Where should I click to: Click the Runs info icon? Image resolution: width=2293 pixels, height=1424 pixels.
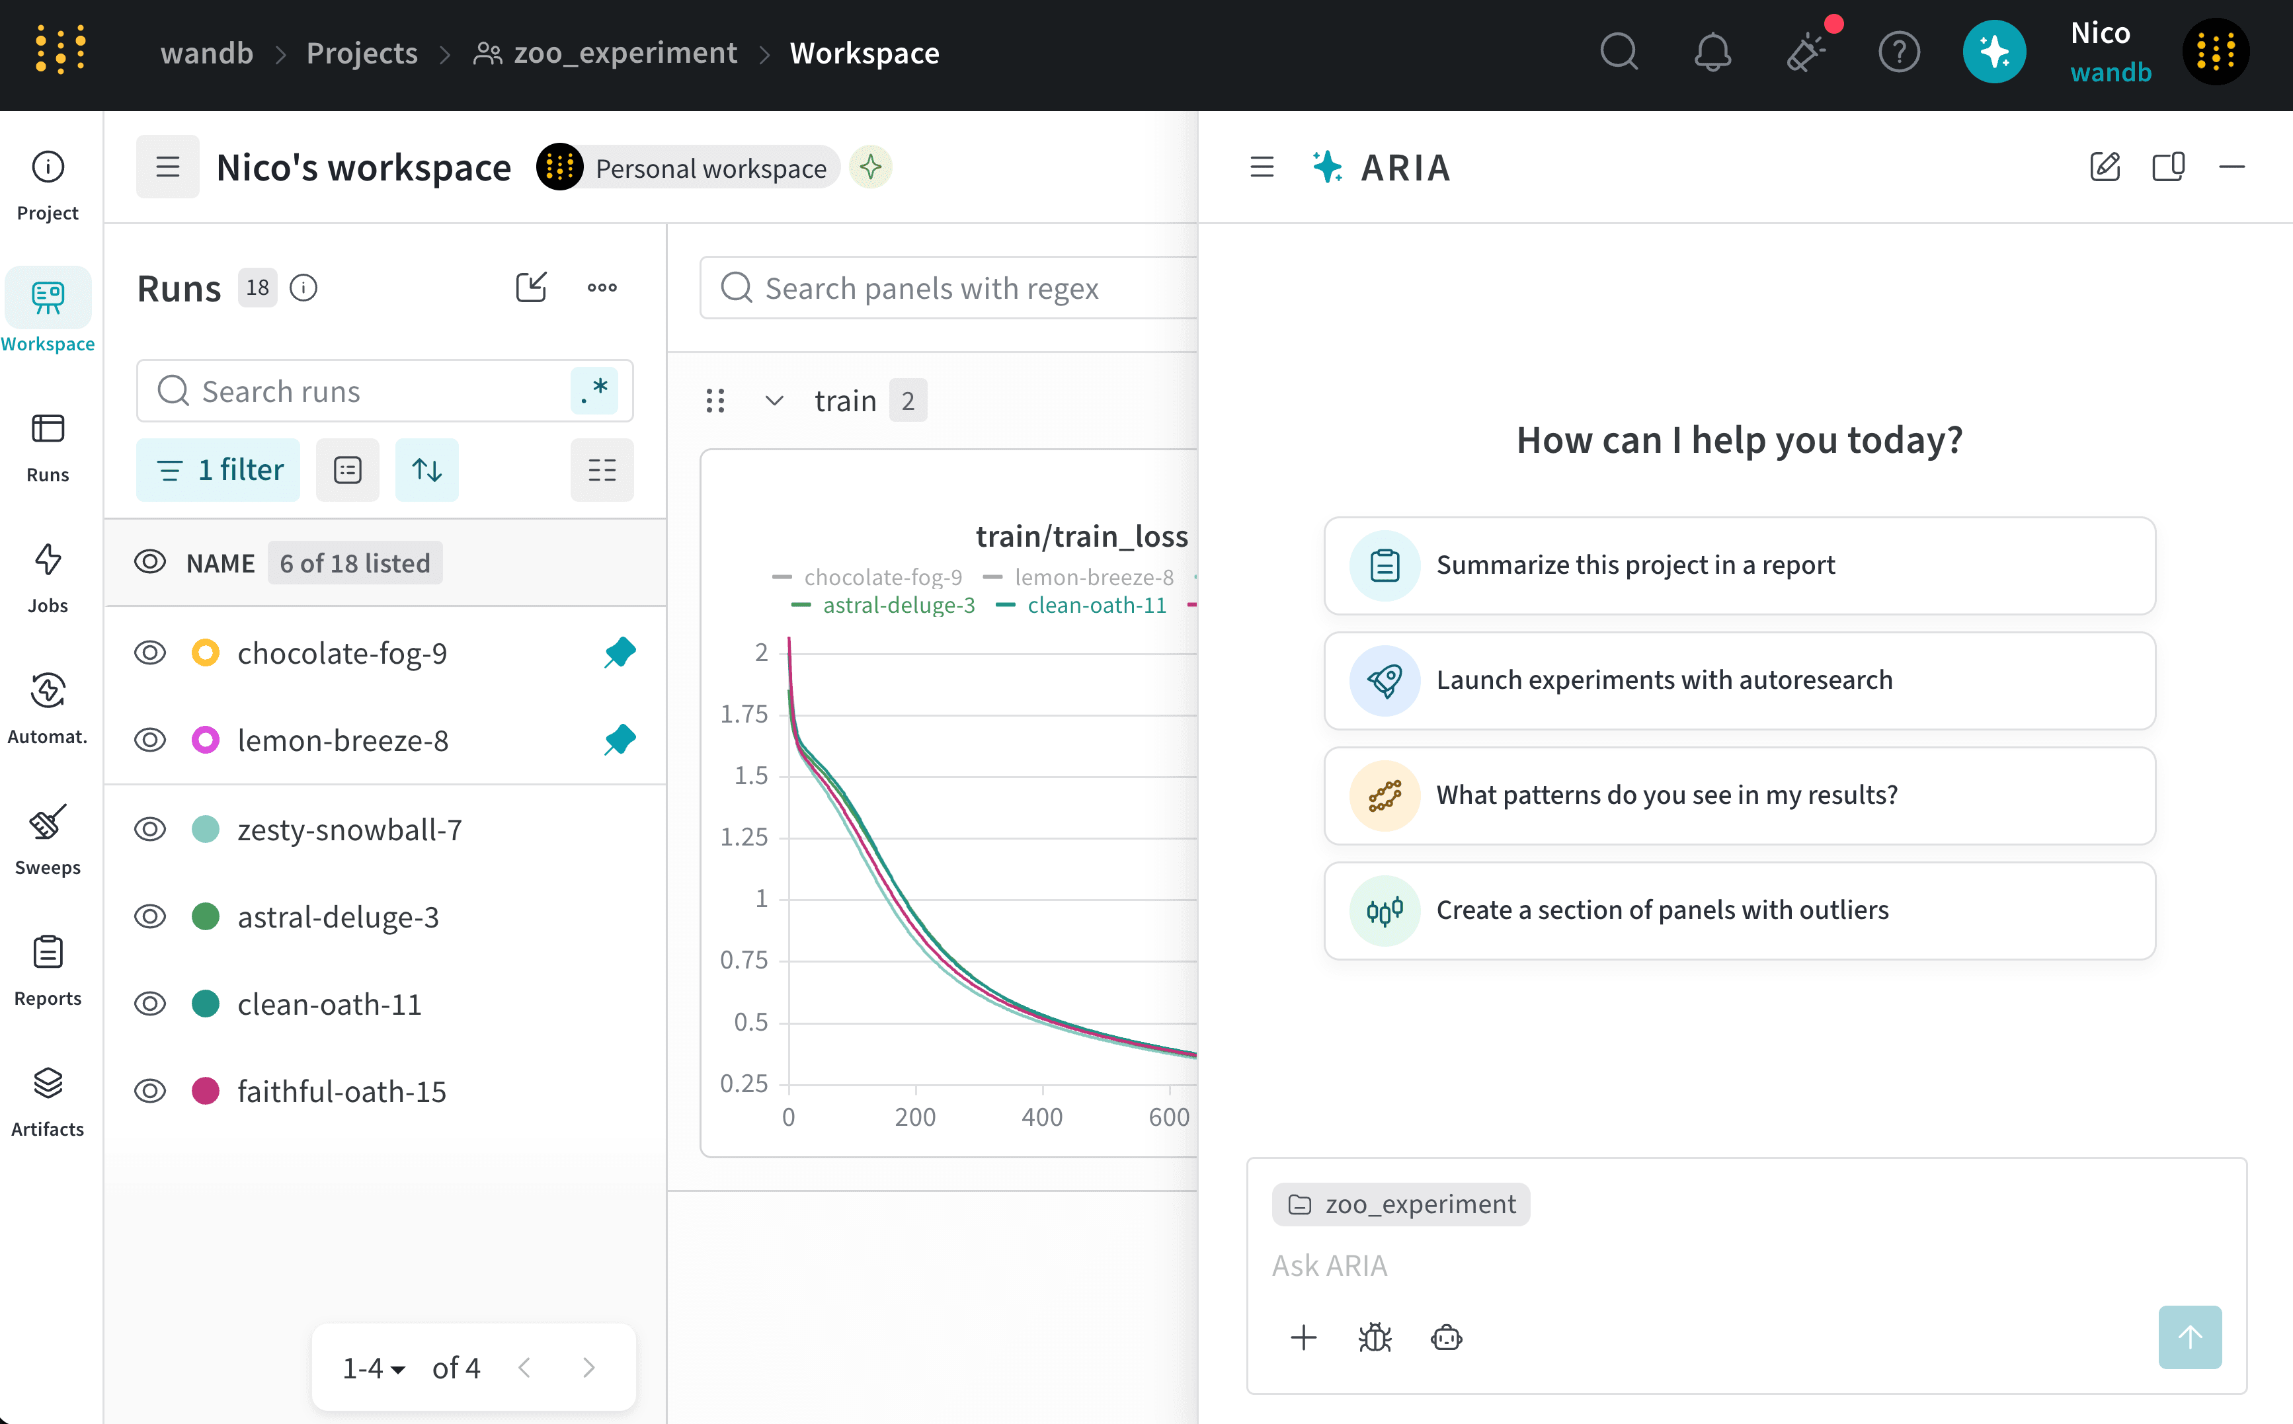click(x=303, y=288)
